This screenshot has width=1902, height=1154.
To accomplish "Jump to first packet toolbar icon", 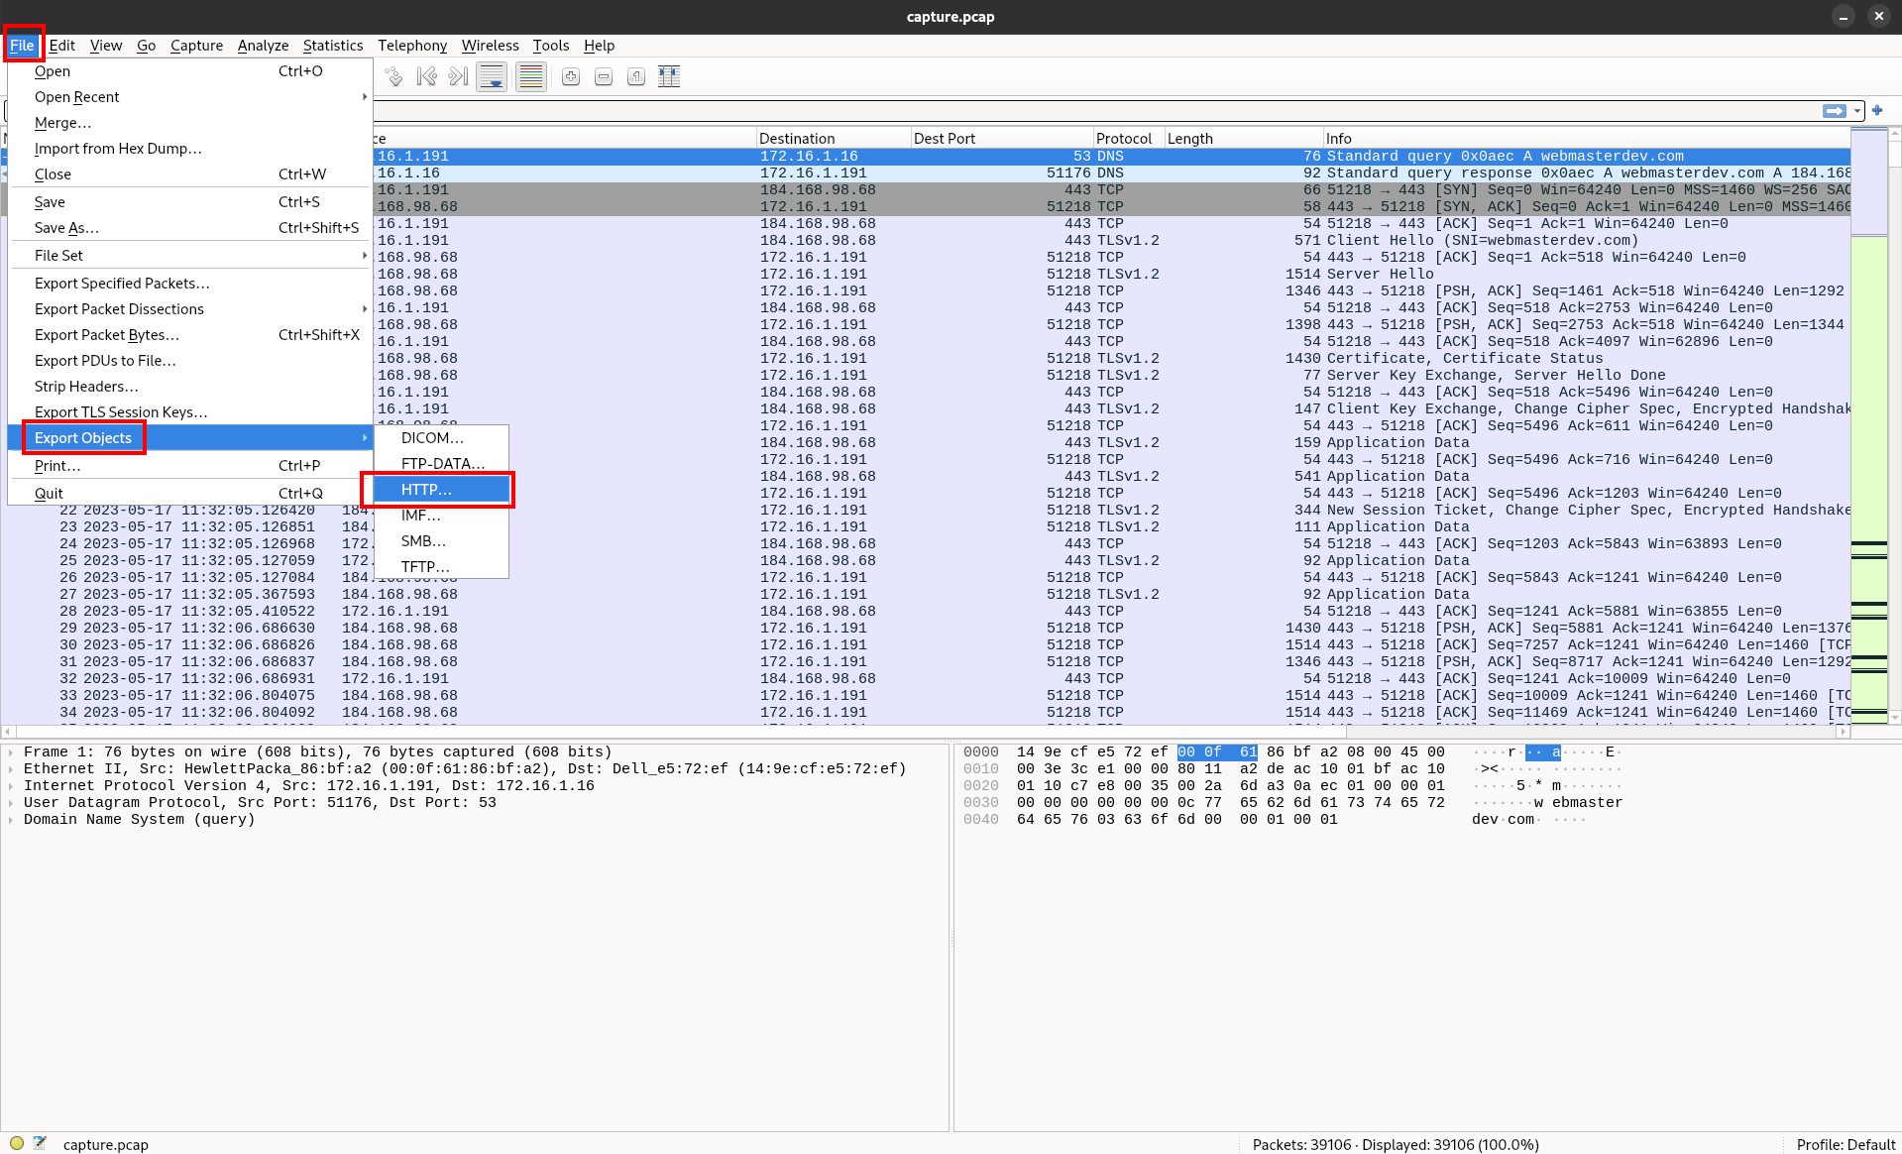I will [426, 77].
